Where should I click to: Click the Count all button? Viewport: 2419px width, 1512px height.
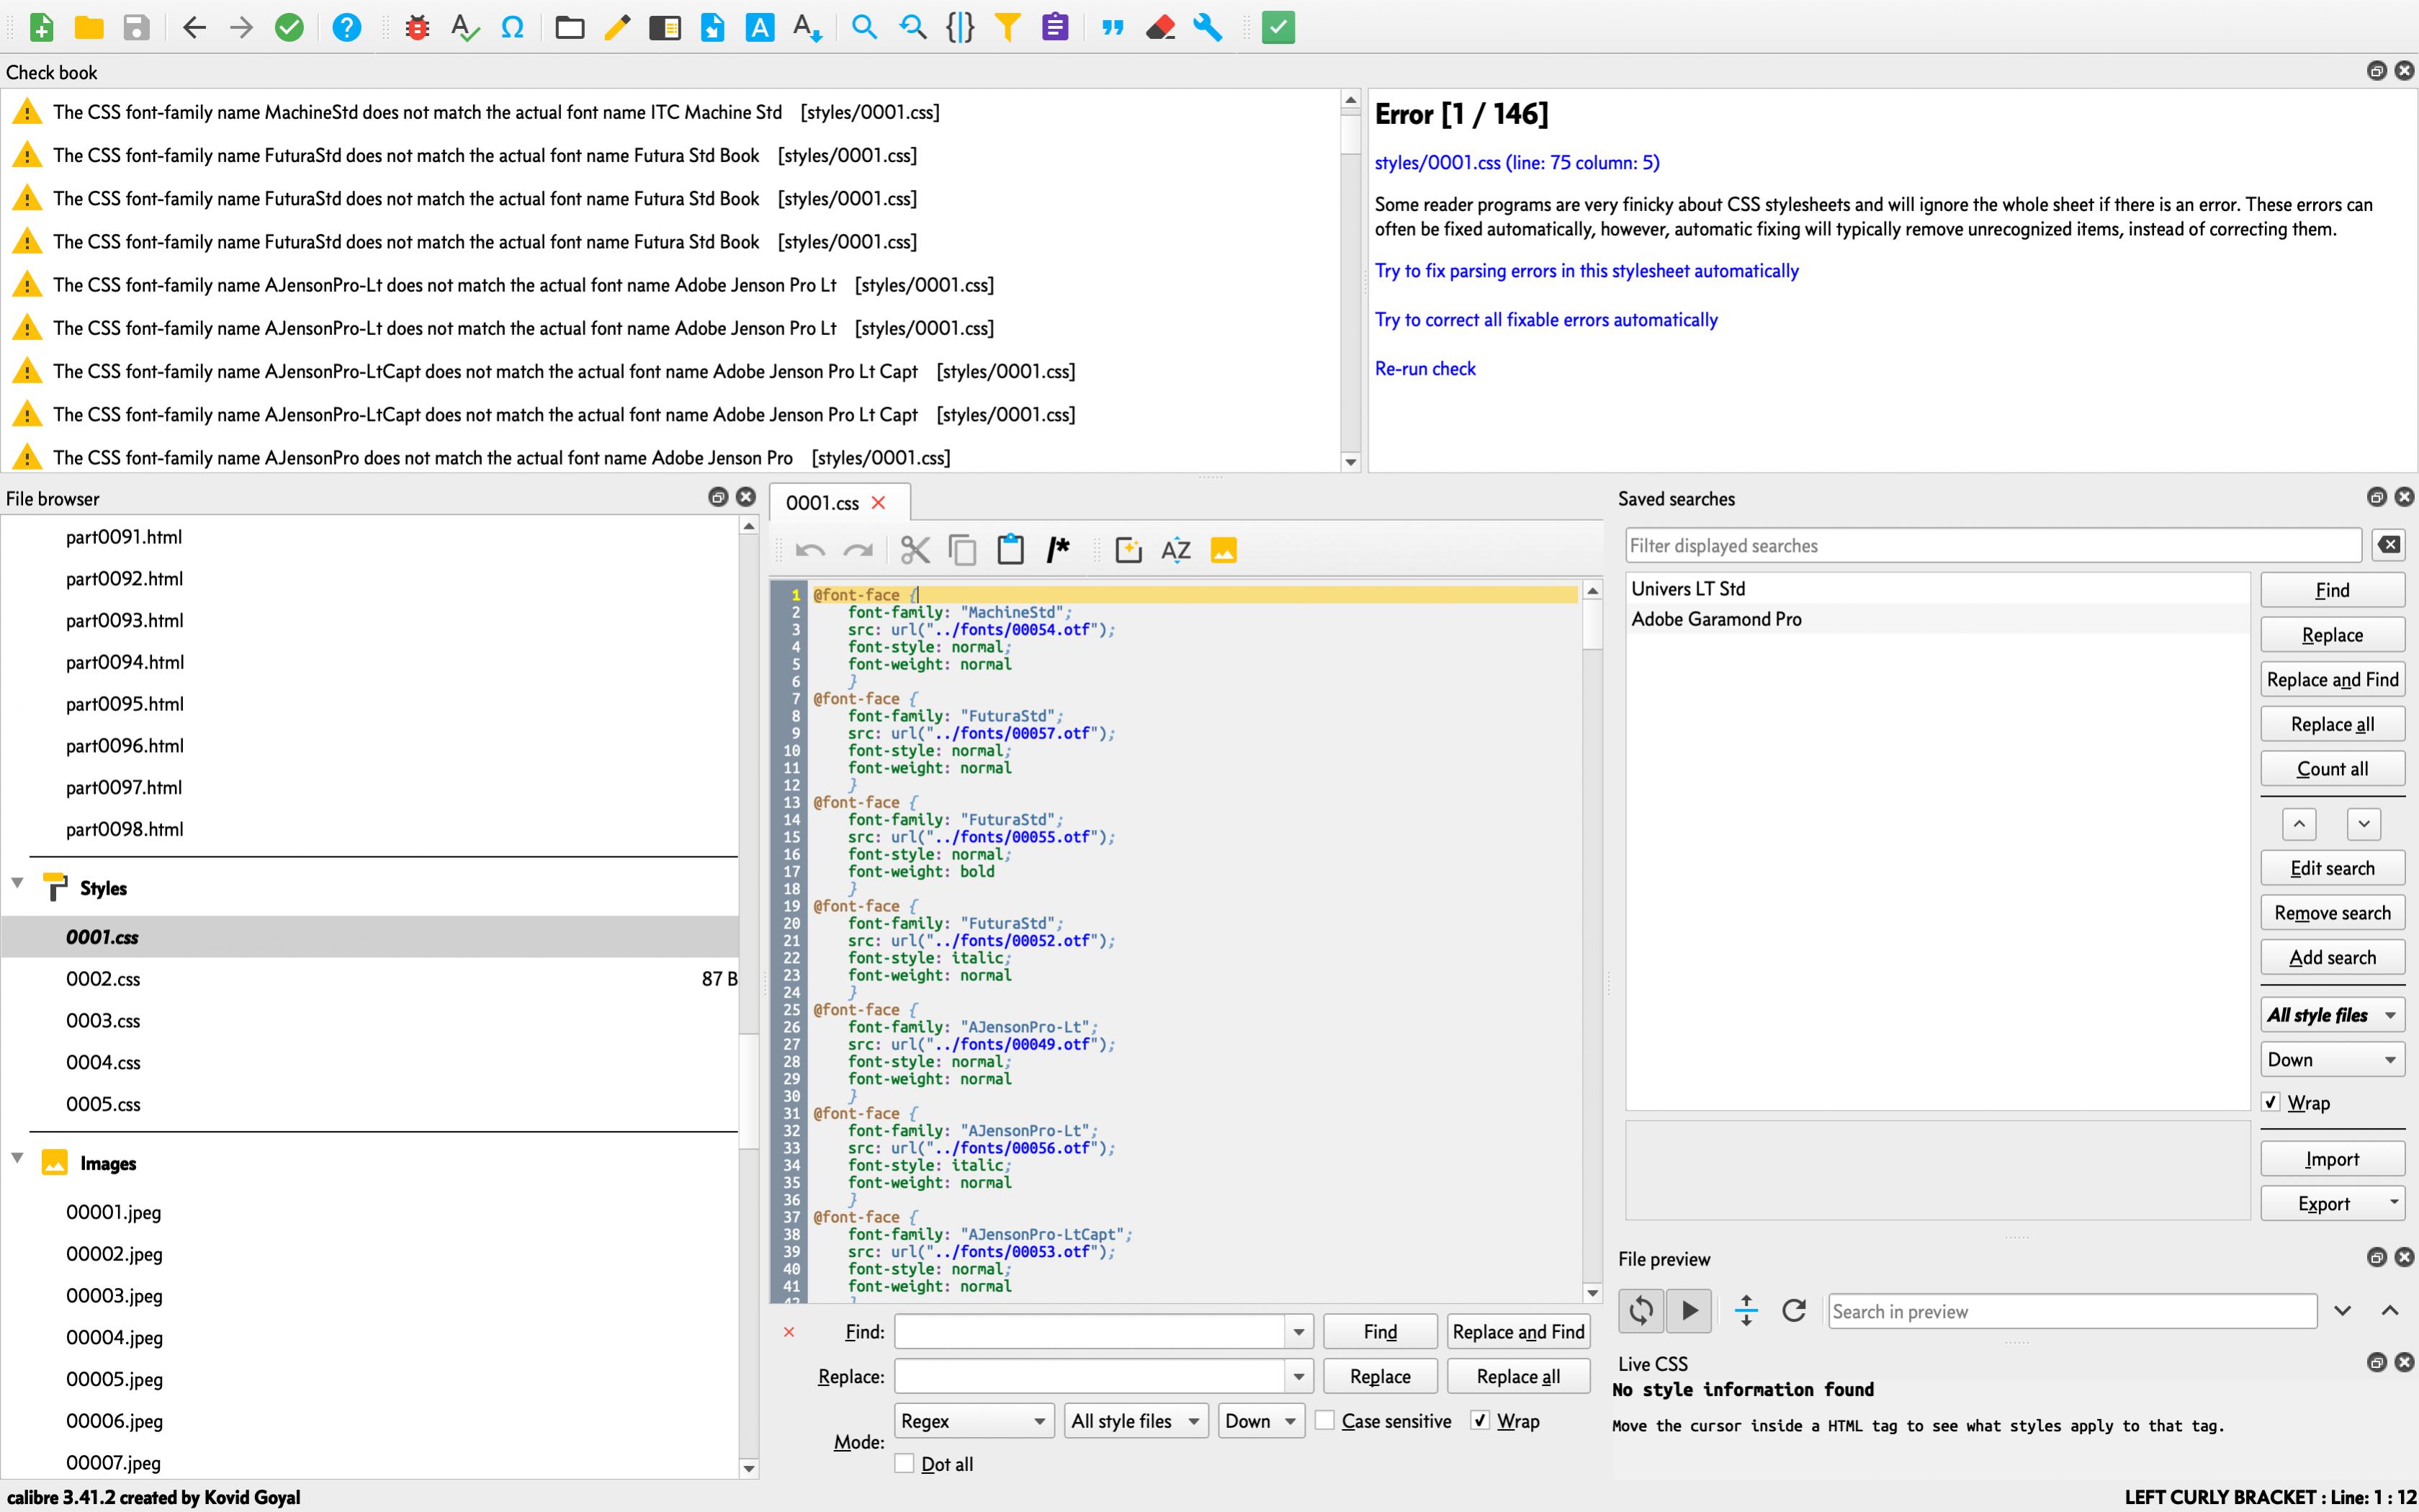point(2331,769)
